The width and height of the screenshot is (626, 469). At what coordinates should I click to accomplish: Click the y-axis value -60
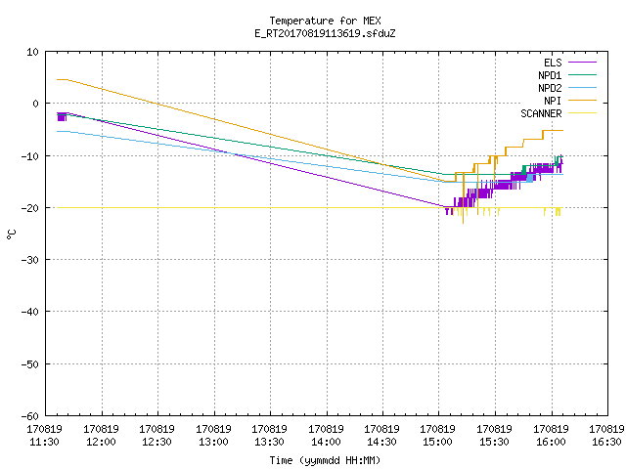[29, 416]
